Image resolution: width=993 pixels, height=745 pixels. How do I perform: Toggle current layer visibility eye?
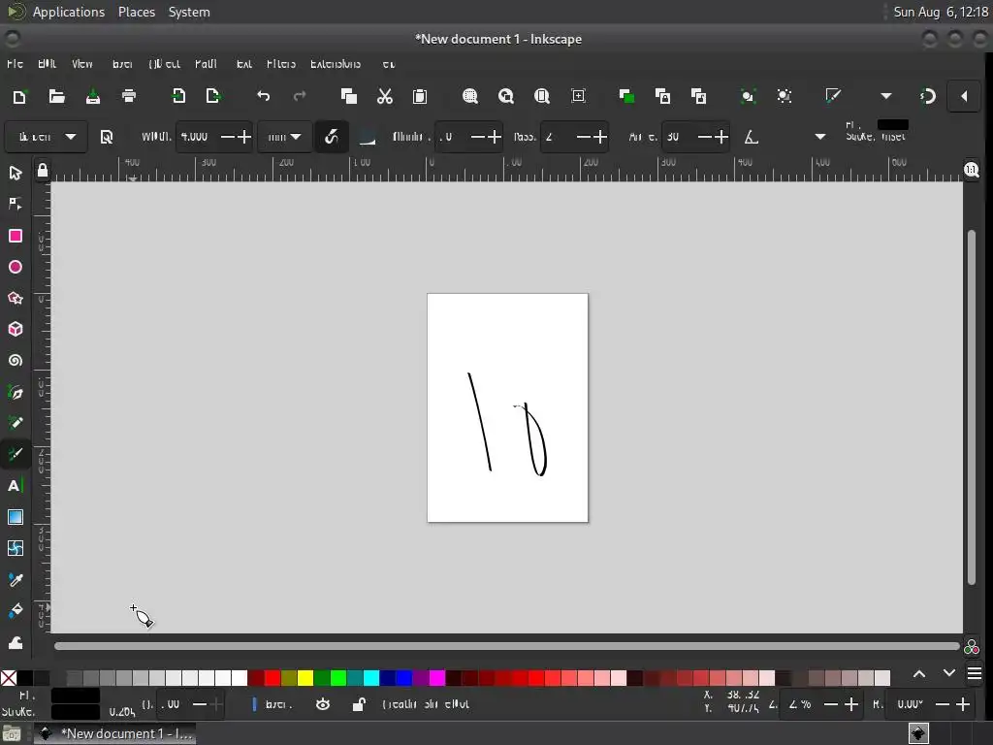322,704
